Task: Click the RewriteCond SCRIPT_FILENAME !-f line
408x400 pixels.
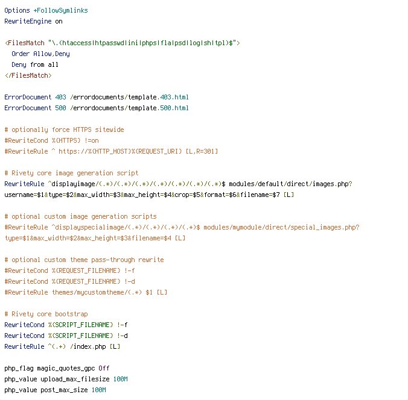Action: [66, 325]
